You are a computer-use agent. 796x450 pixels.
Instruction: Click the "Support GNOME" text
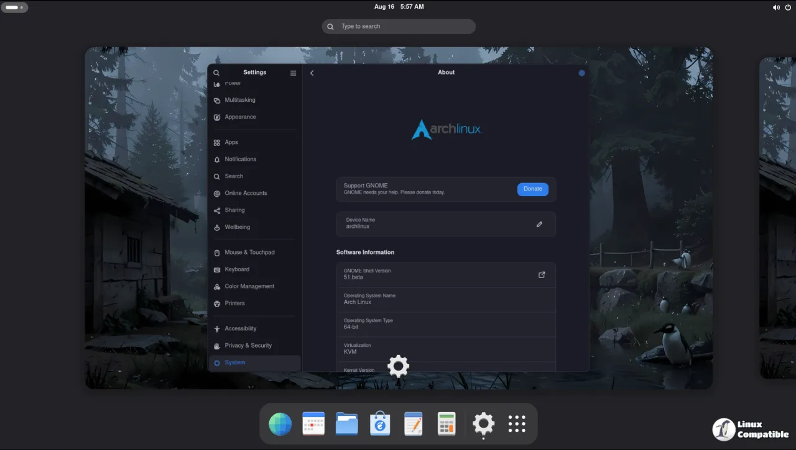[x=366, y=186]
